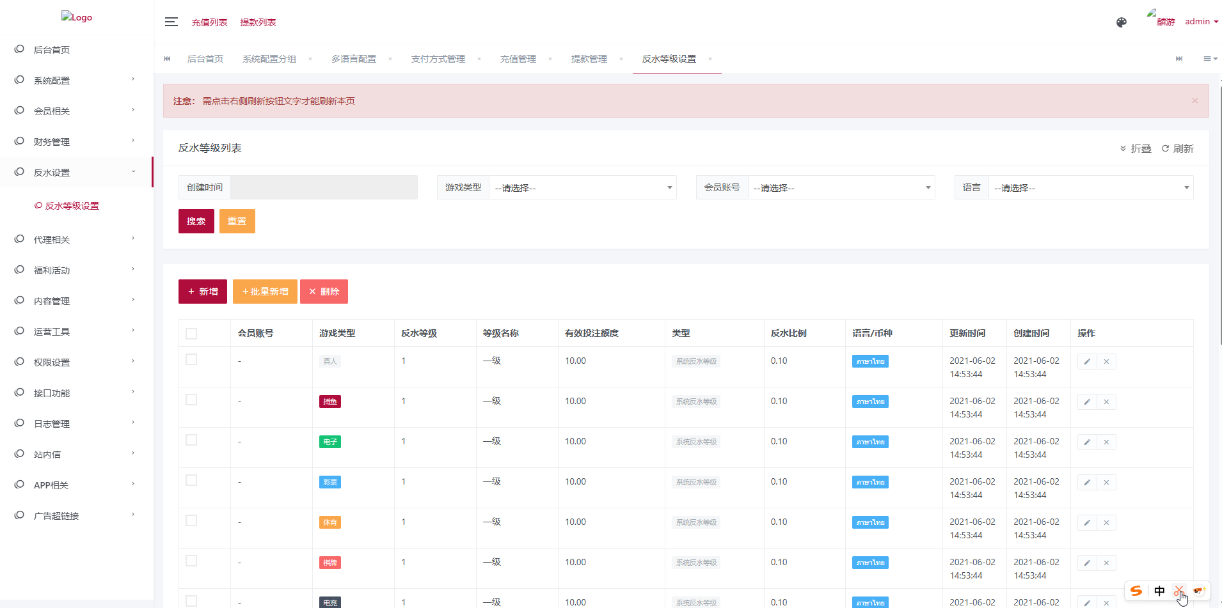The height and width of the screenshot is (608, 1222).
Task: Check the 电竞 row checkbox
Action: click(191, 601)
